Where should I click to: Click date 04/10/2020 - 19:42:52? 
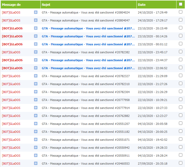153,140
